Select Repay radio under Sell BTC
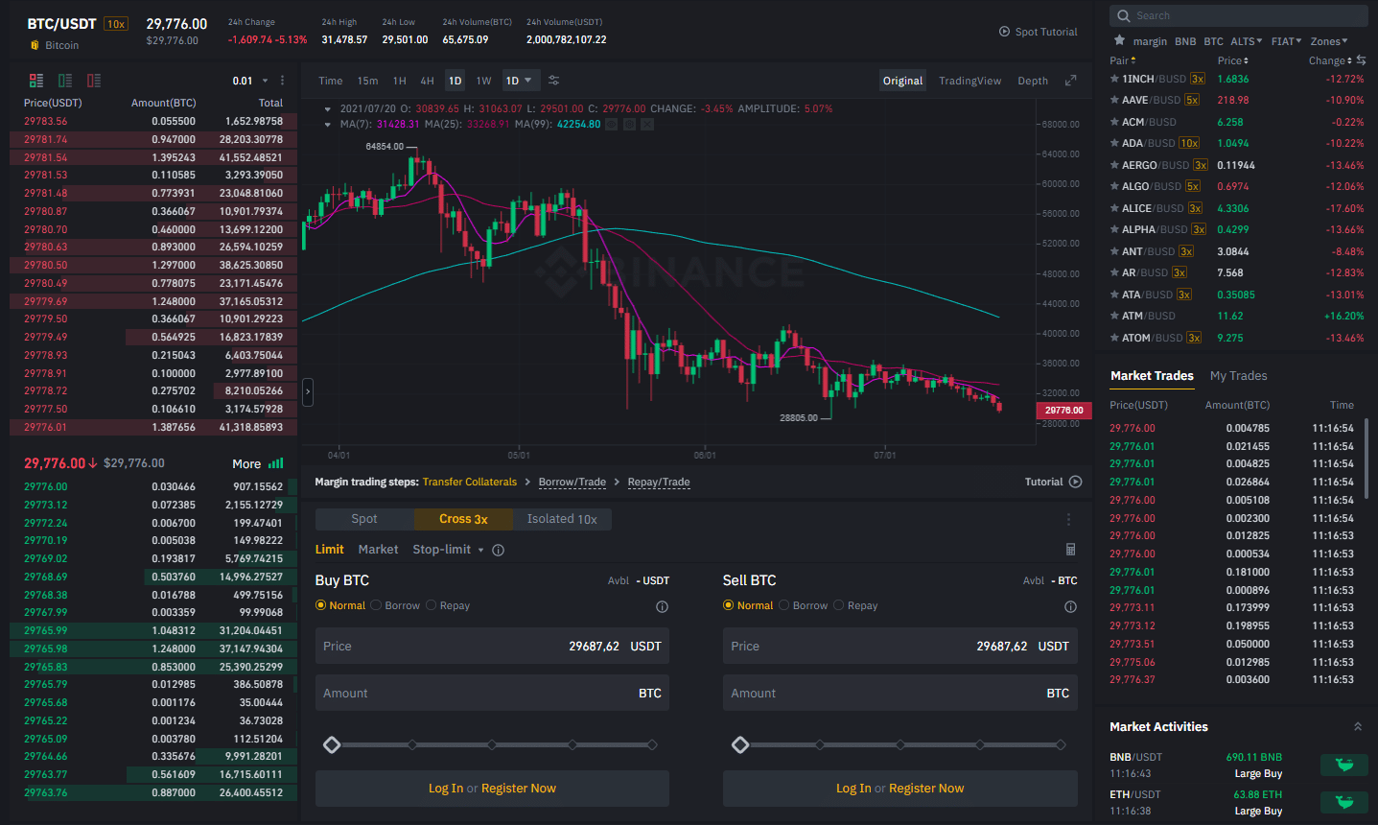 (839, 605)
